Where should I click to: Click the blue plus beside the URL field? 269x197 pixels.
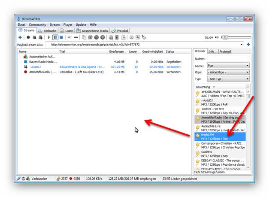[x=248, y=45]
